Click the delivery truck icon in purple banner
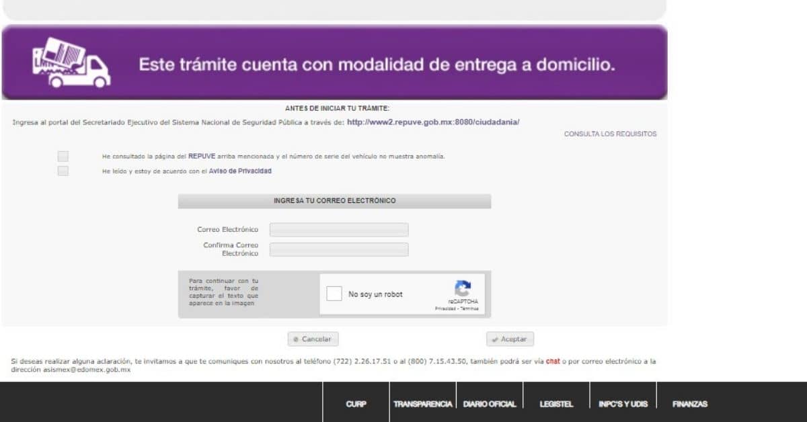The height and width of the screenshot is (422, 807). (x=71, y=62)
